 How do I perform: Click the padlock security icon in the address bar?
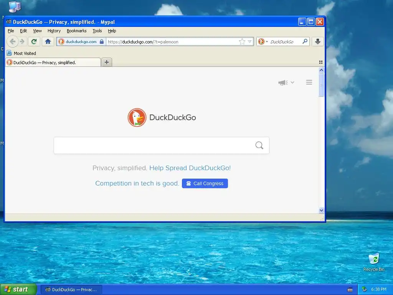click(x=101, y=41)
